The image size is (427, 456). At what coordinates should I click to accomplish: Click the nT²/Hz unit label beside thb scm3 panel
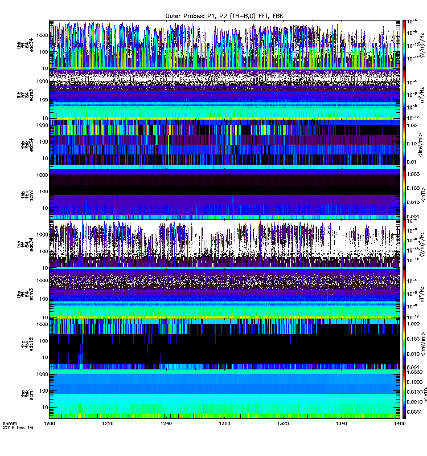point(422,95)
